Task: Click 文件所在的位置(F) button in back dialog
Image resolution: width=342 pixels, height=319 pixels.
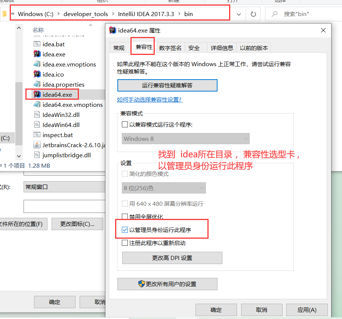Action: [23, 224]
